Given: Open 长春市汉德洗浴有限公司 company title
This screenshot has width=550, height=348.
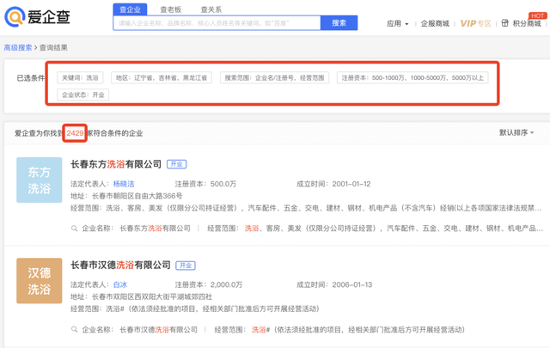Looking at the screenshot, I should click(120, 265).
